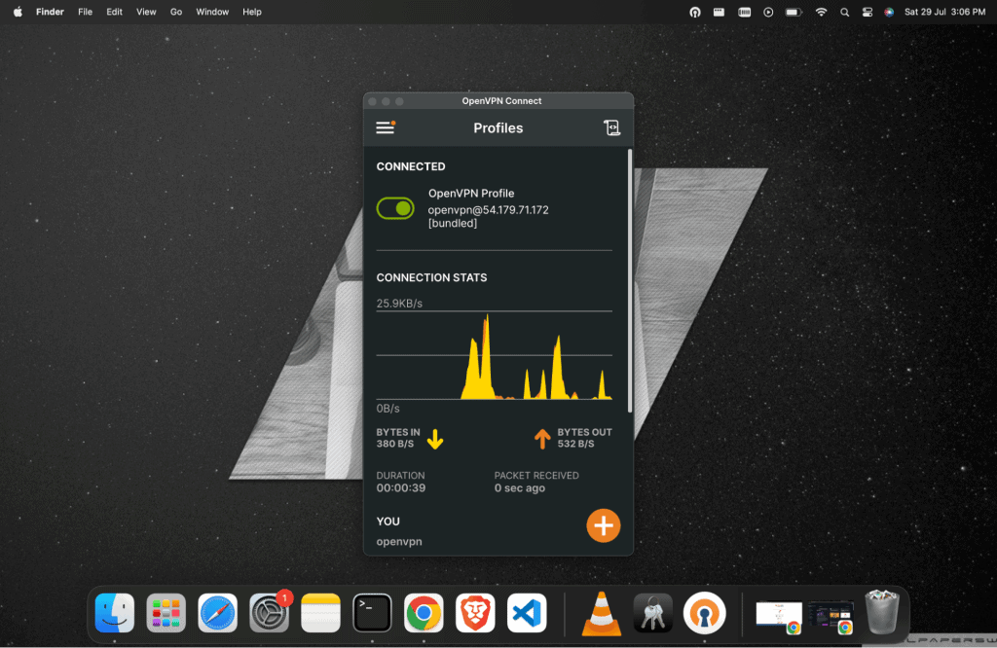Open the Apple menu

(18, 12)
